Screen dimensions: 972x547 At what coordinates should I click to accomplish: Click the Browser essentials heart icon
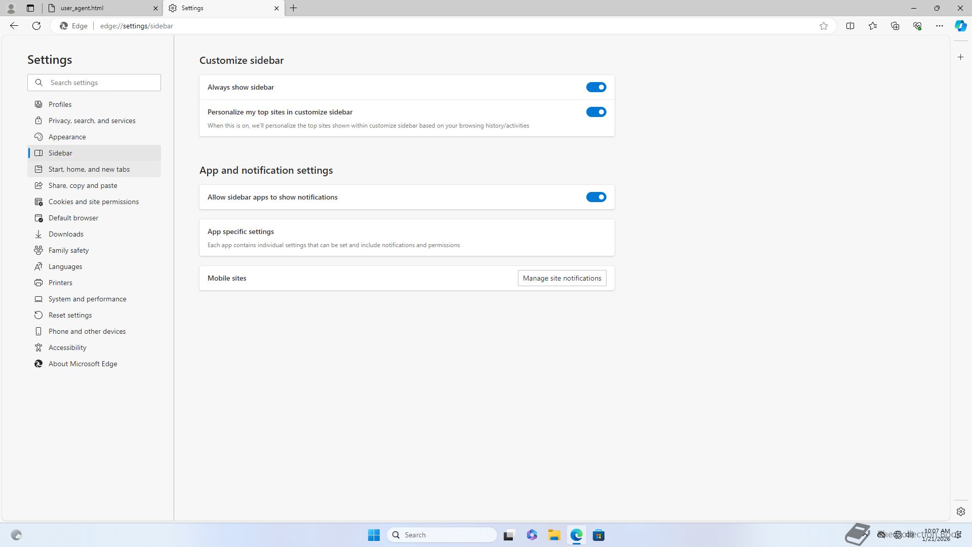coord(917,26)
